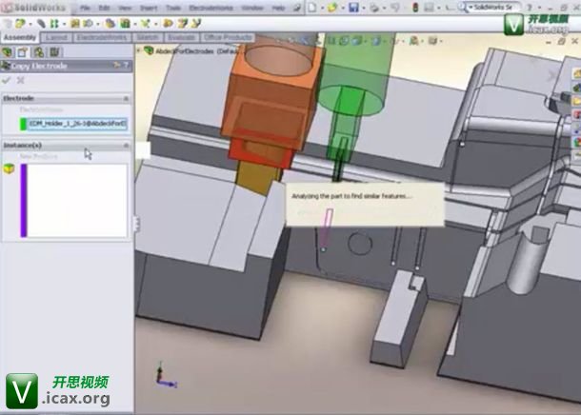
Task: Click the orange arrow toolbar icon
Action: tap(168, 24)
